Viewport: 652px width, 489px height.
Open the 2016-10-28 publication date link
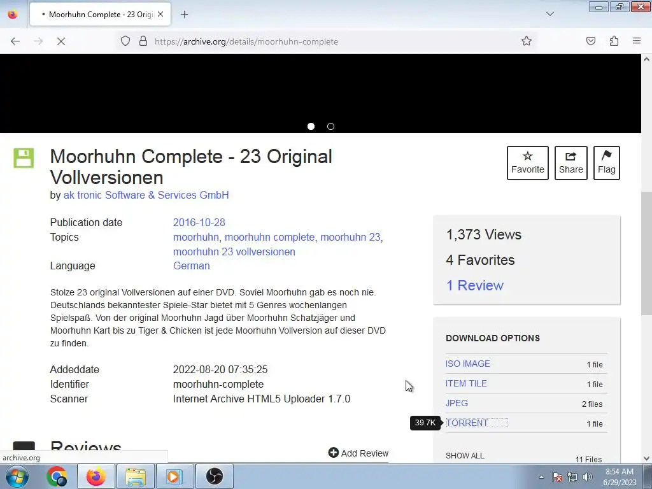point(199,222)
